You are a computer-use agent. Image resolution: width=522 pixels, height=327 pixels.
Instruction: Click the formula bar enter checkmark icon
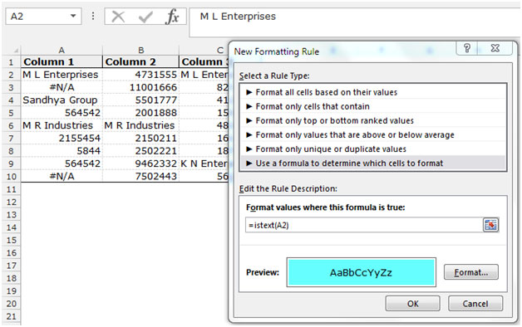tap(145, 17)
